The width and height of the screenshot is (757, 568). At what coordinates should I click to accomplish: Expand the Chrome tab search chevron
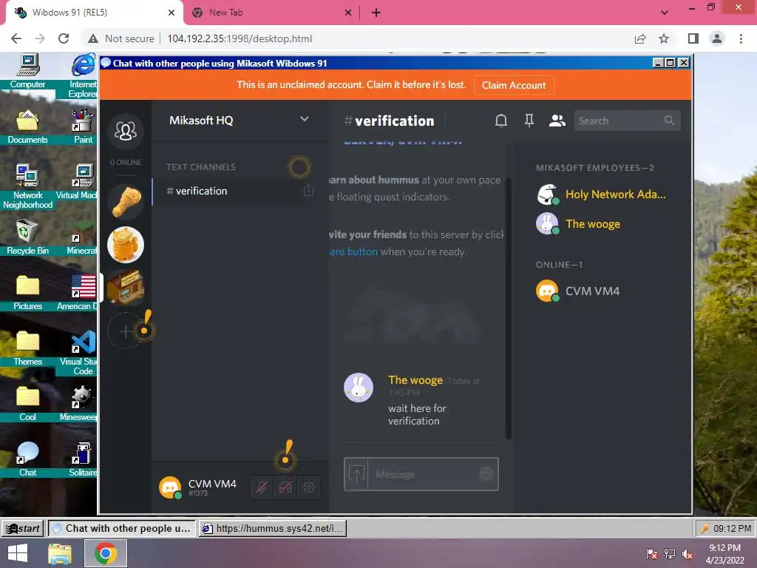coord(665,13)
